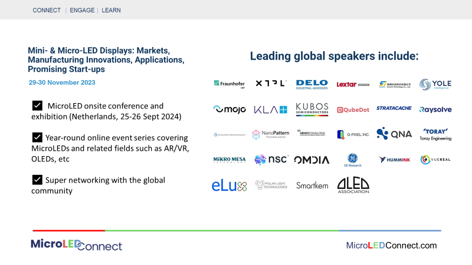Click the XTPL logo
The image size is (472, 265).
[x=271, y=83]
